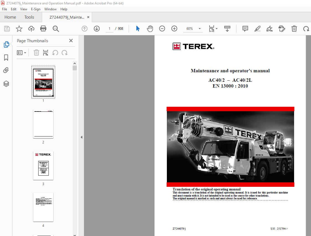311x236 pixels.
Task: Open the File menu
Action: coord(4,9)
